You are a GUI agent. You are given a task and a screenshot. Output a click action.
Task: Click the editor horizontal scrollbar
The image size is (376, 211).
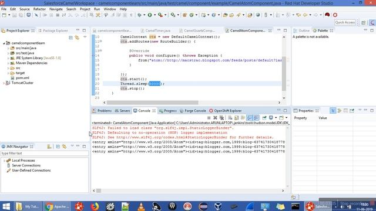[x=153, y=103]
